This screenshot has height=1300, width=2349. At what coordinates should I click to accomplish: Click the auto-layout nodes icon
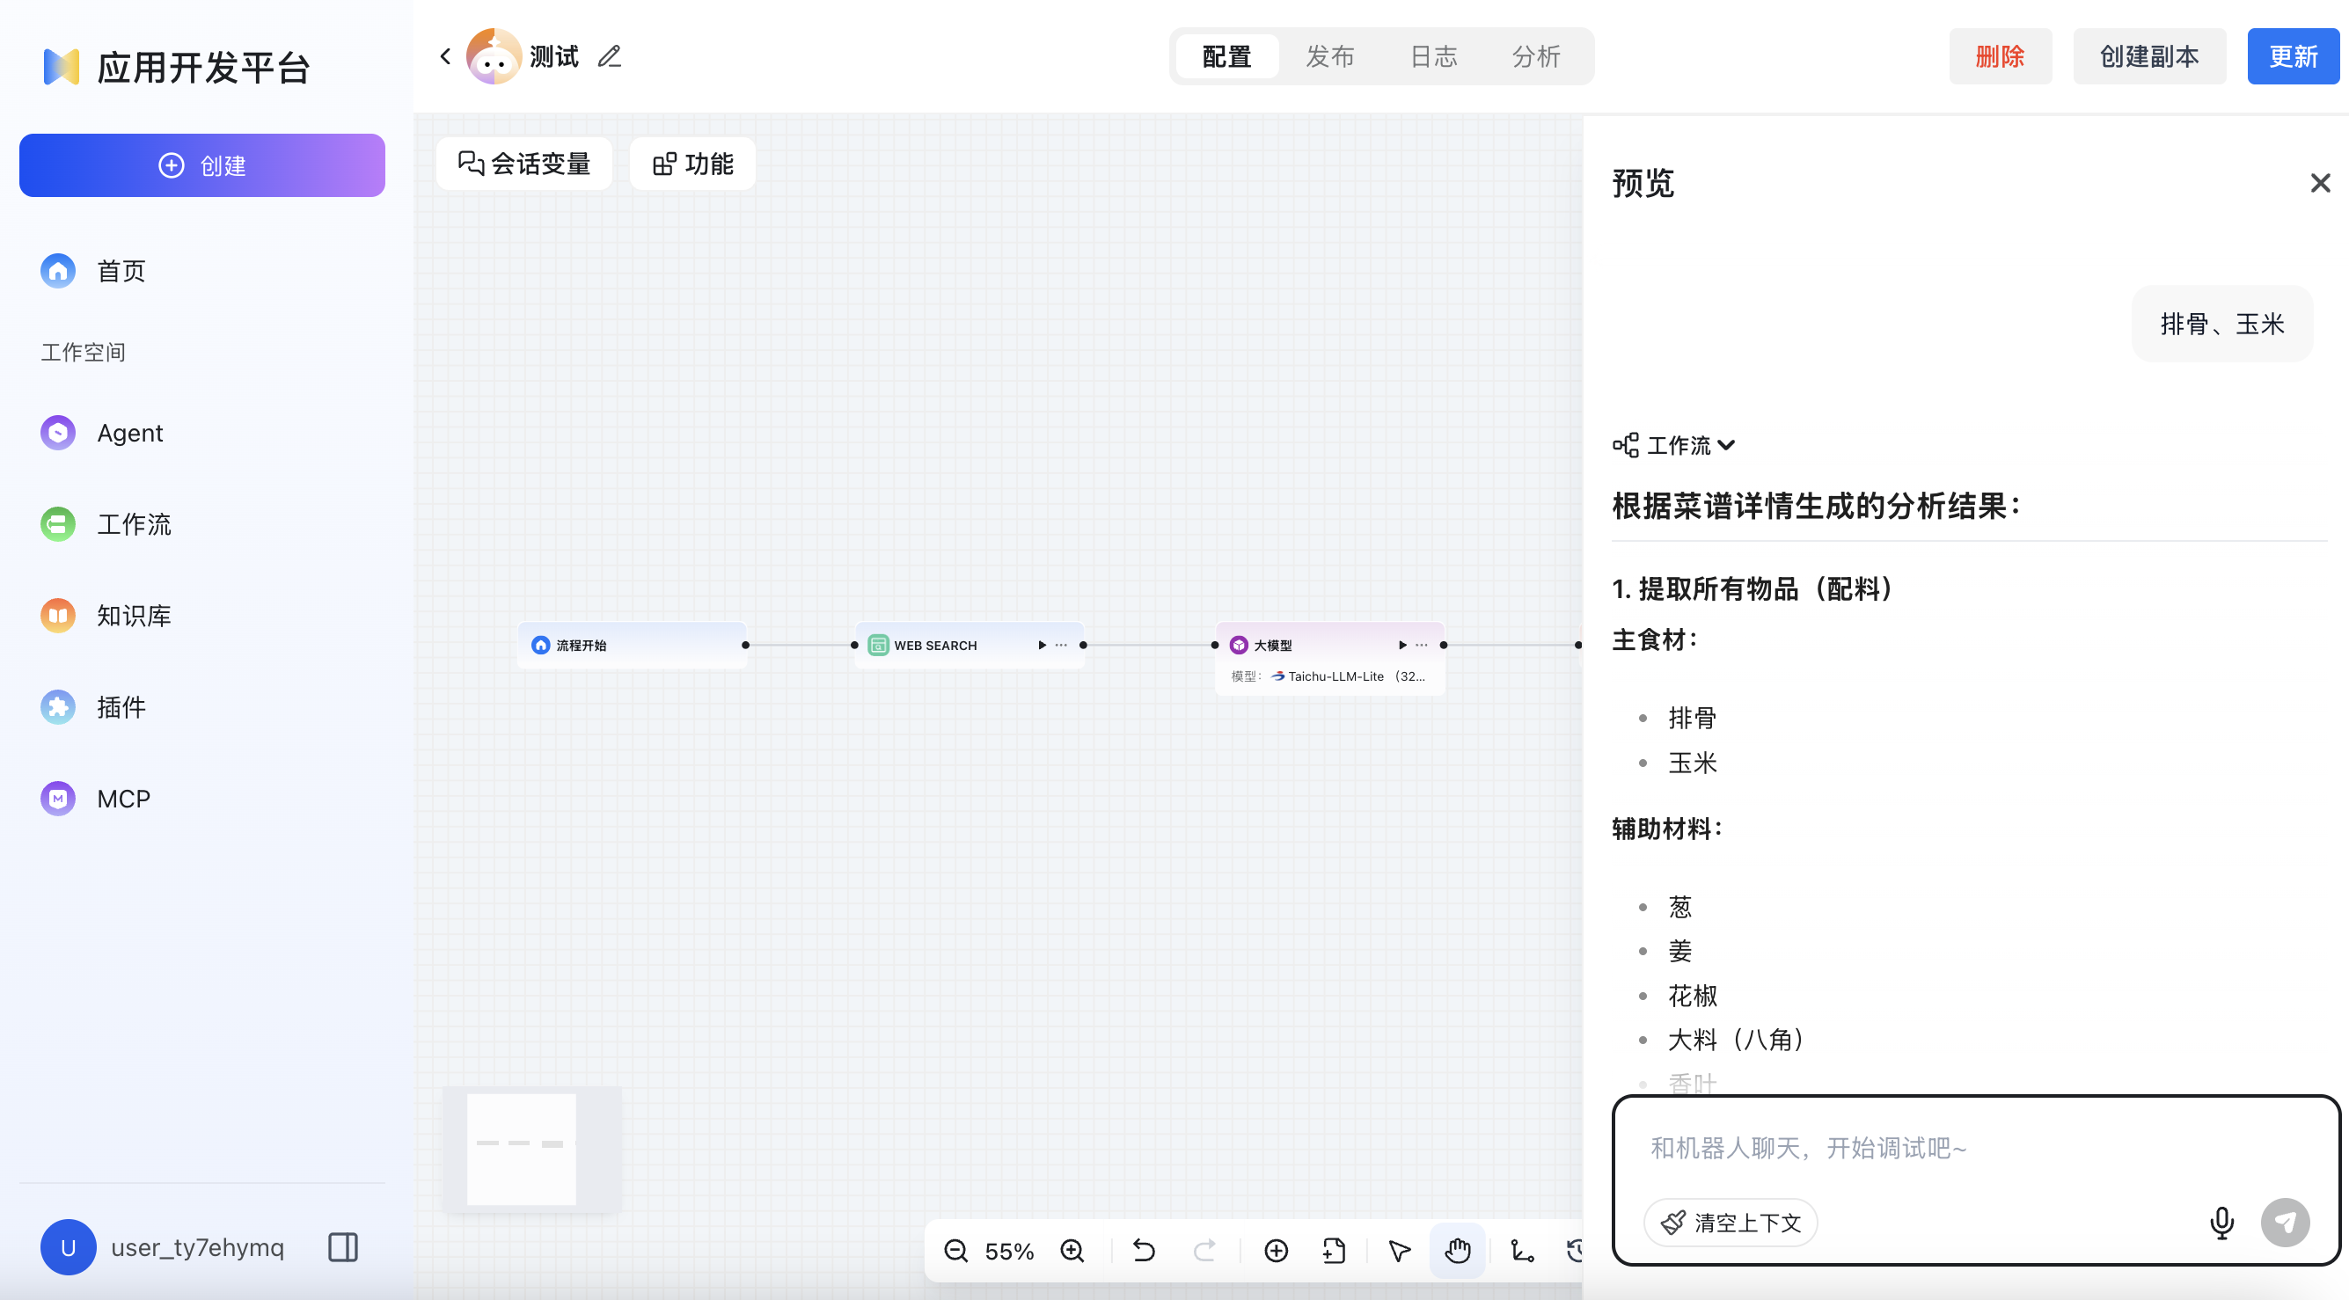(1521, 1251)
